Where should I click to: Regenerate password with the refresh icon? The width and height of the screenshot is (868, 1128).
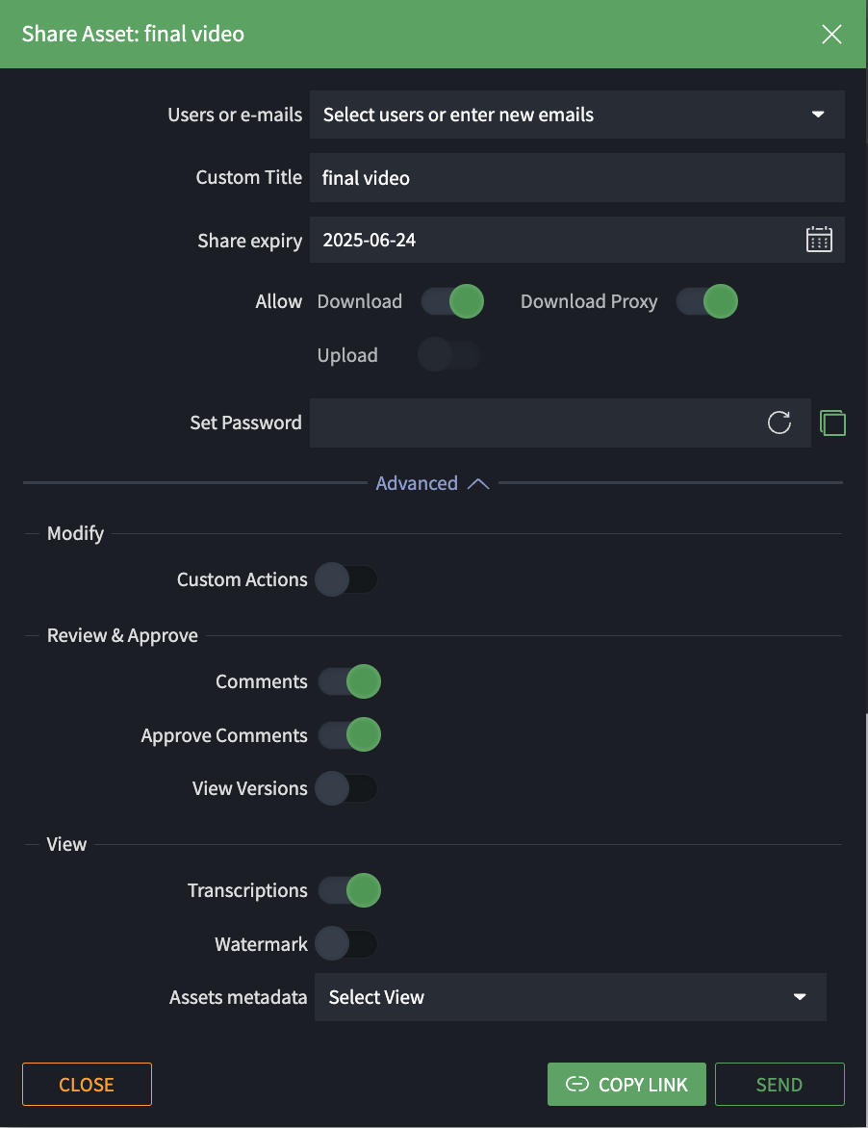[779, 423]
